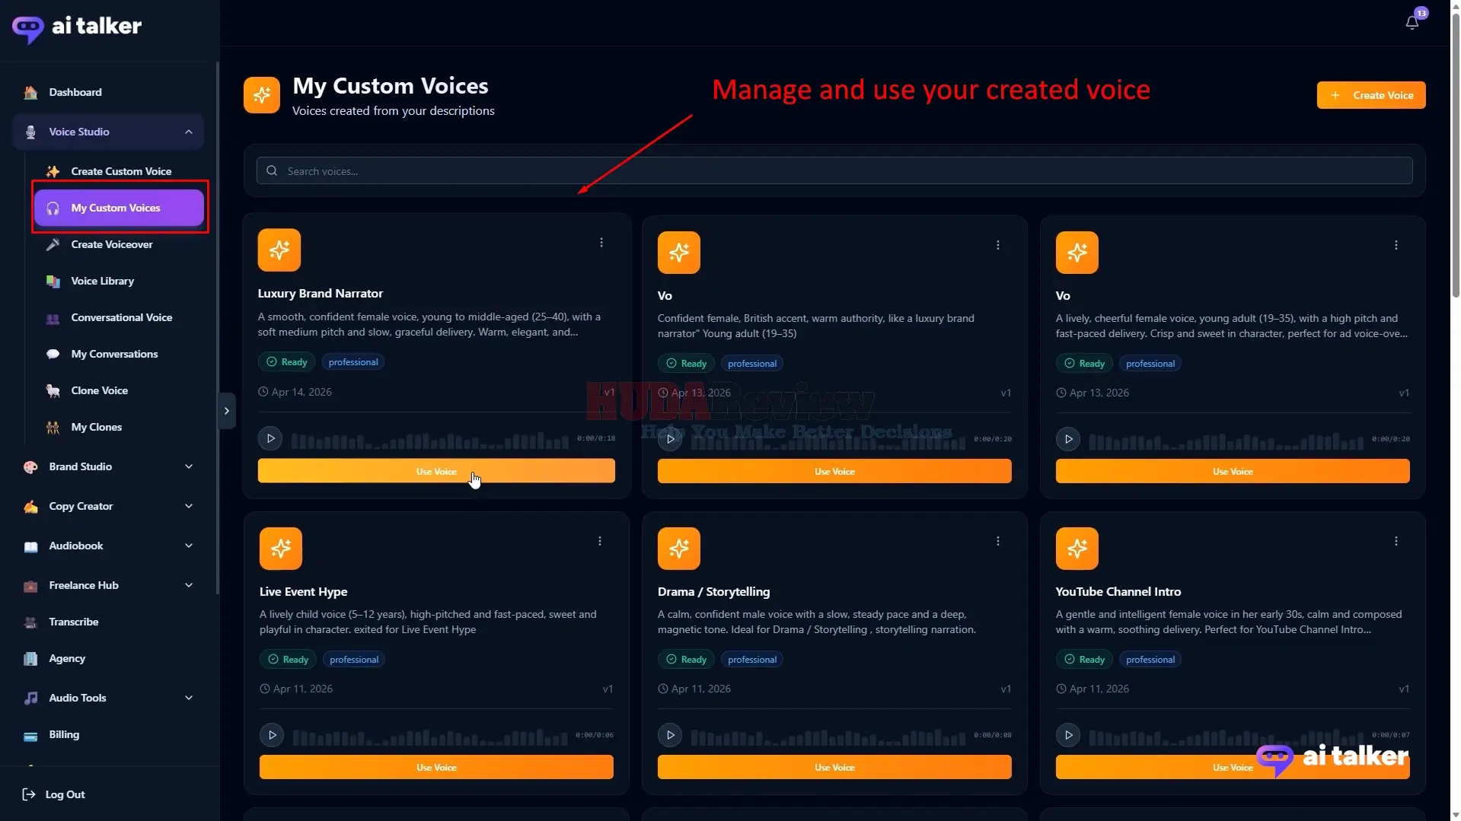Open the notifications bell icon
Image resolution: width=1461 pixels, height=821 pixels.
coord(1412,23)
